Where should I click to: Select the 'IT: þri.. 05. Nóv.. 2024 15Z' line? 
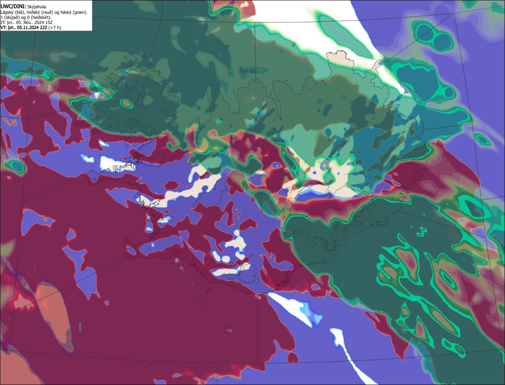point(27,22)
